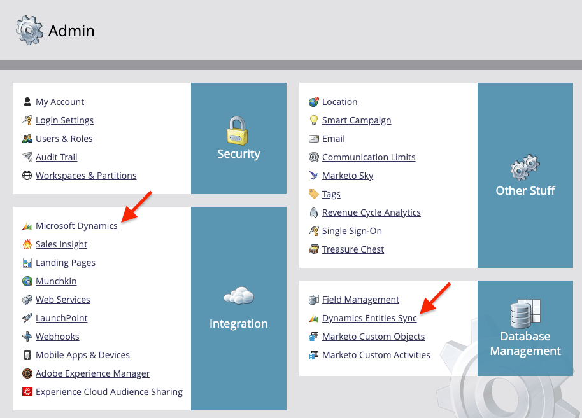
Task: Click the flame icon beside Sales Insight
Action: (27, 244)
